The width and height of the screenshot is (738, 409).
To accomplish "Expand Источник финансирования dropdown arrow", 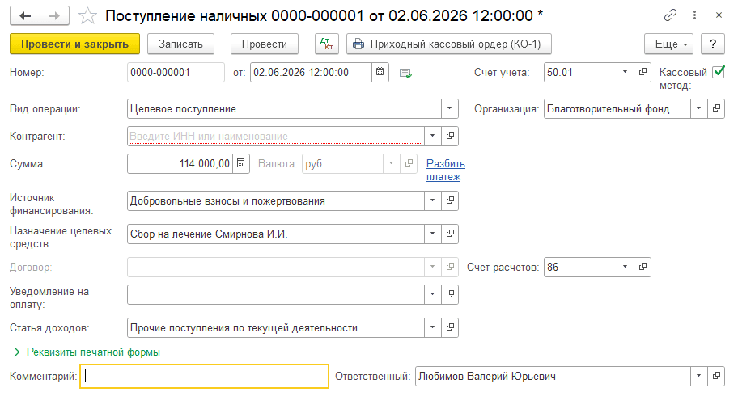I will (433, 200).
